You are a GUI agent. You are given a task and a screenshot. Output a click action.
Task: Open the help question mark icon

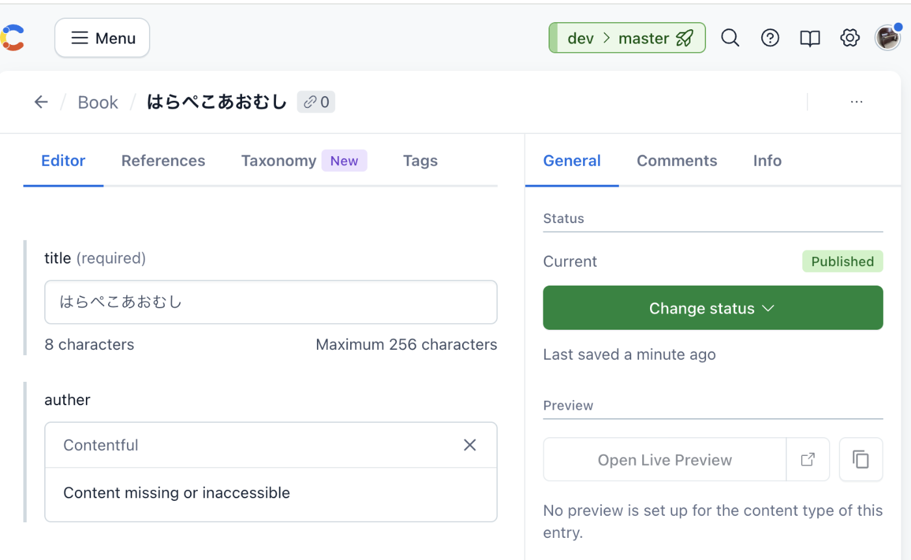tap(770, 38)
